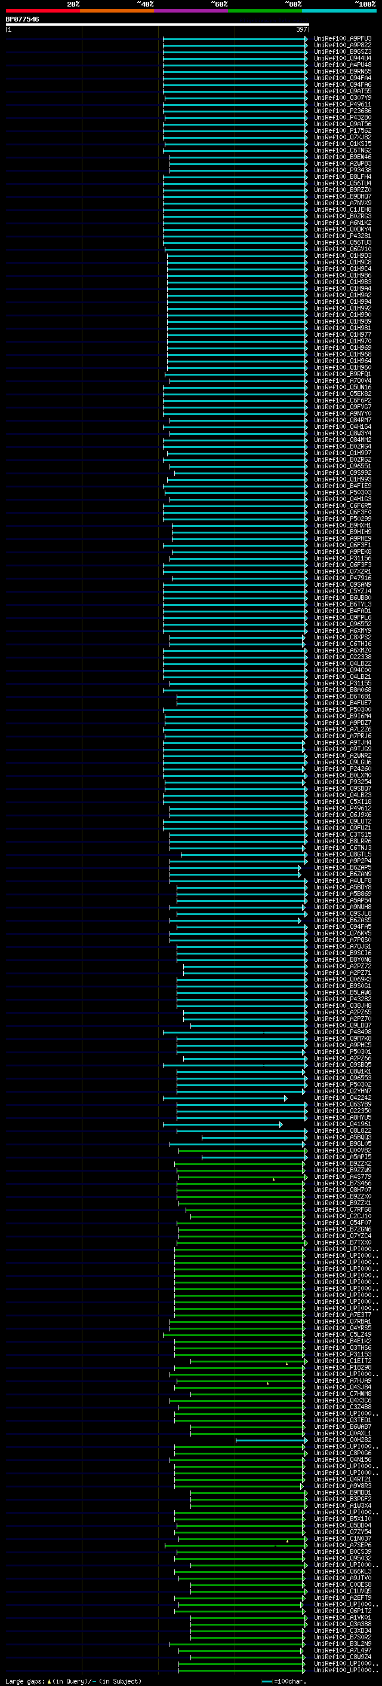Select hit label UniRef100_A9NUH8
Screen dimensions: 382x1686
[343, 907]
